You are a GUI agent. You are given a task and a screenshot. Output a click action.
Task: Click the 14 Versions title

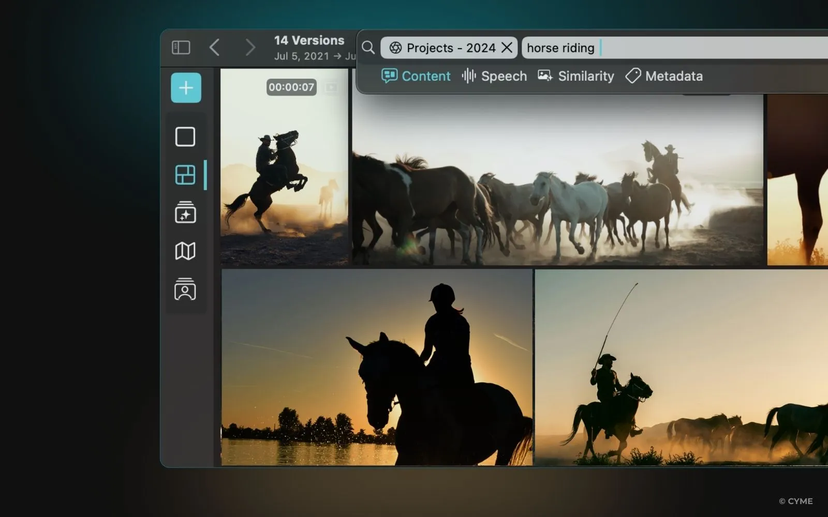(309, 40)
